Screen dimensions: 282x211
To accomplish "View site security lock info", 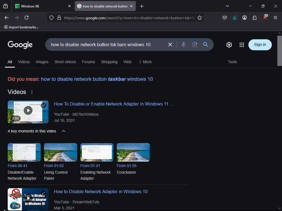I will click(59, 18).
